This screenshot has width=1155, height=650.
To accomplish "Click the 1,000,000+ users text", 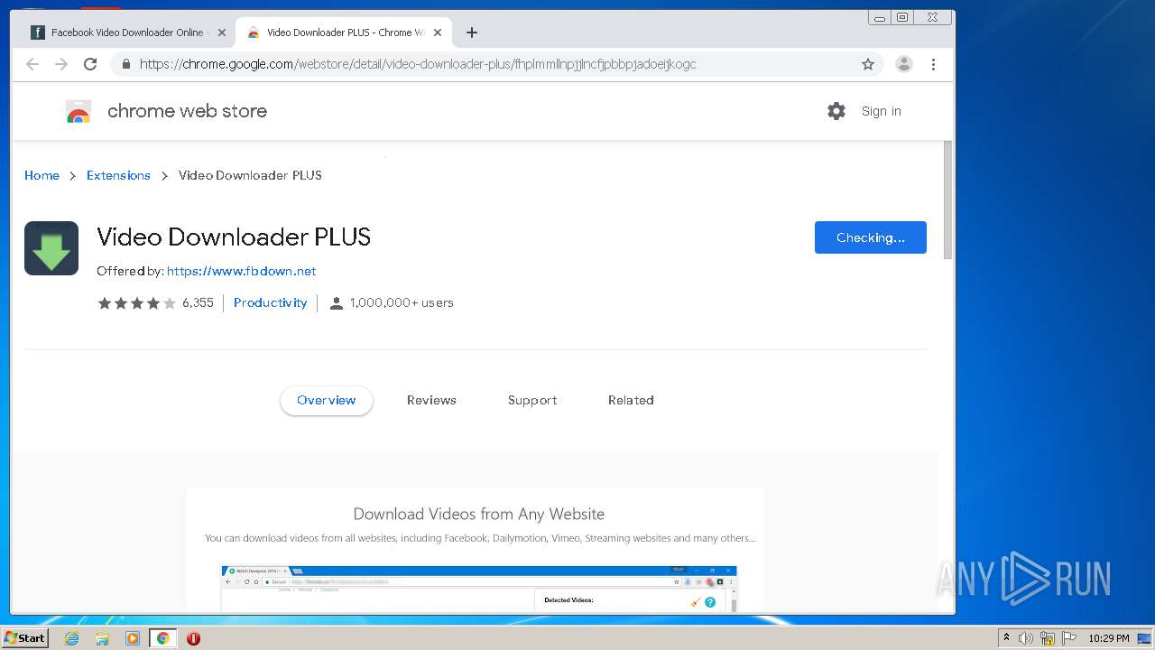I will point(402,302).
